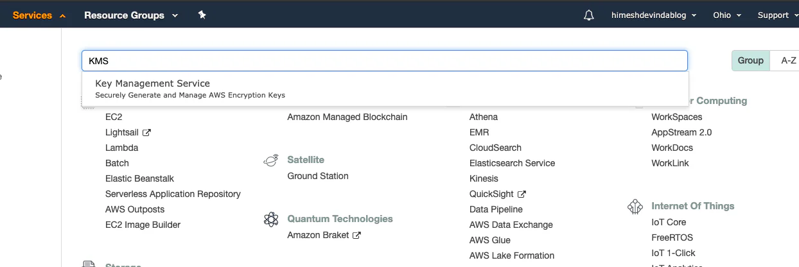Click the external link icon beside QuickSight
799x267 pixels.
click(x=522, y=194)
